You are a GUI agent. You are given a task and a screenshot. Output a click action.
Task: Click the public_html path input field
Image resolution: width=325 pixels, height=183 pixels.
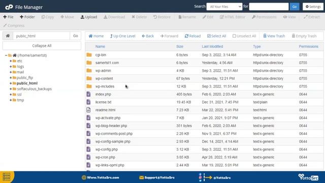(42, 36)
